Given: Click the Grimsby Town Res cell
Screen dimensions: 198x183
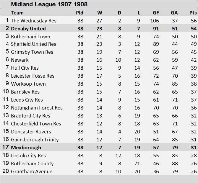Looking at the screenshot, I should tap(32, 52).
